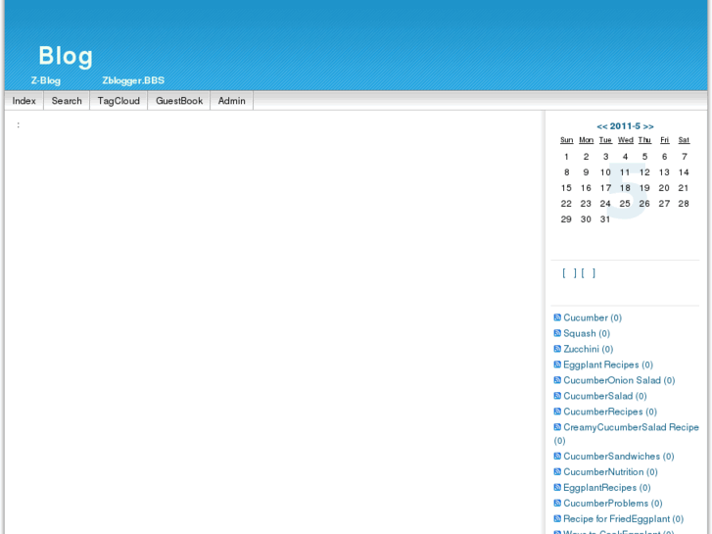Click RSS icon next to CreamyCucumberSalad Recipe
712x534 pixels.
[557, 427]
